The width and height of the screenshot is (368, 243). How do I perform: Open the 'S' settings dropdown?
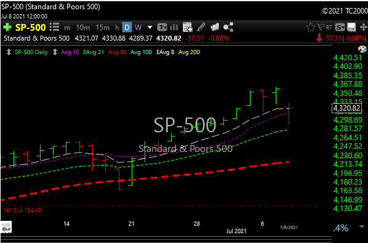340,28
